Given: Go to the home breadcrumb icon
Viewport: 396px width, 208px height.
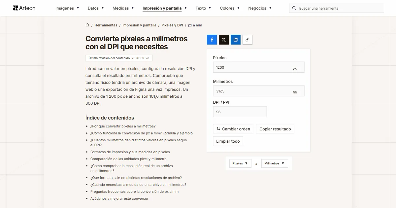Looking at the screenshot, I should coord(87,25).
